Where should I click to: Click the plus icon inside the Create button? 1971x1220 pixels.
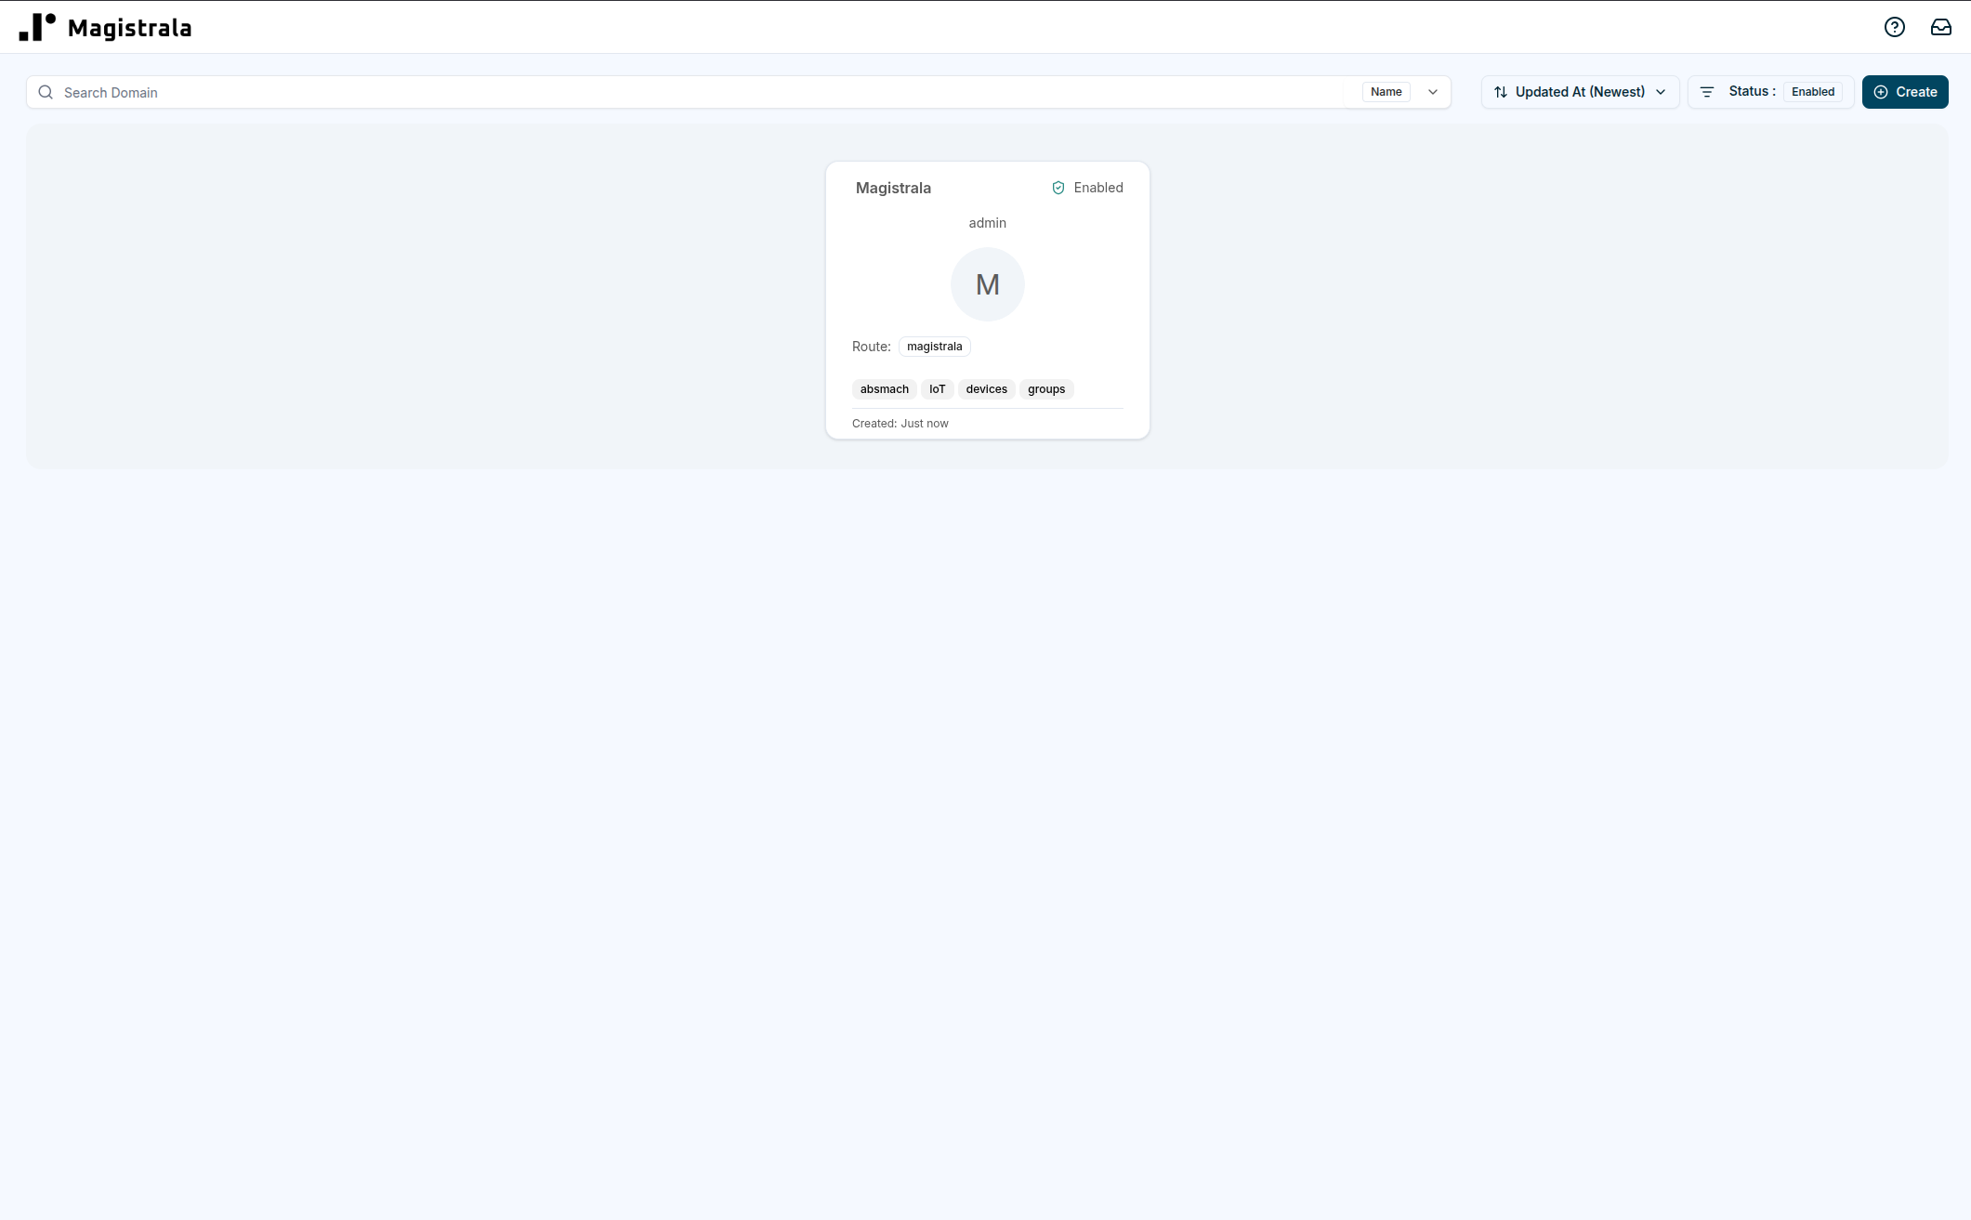pyautogui.click(x=1881, y=92)
